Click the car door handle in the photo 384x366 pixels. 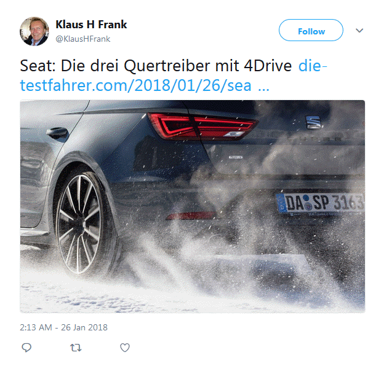pyautogui.click(x=58, y=133)
